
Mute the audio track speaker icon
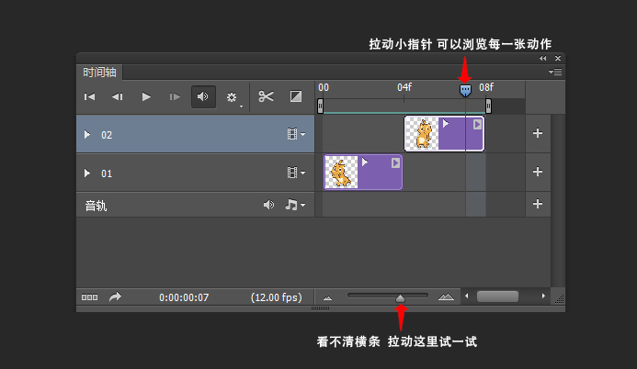click(268, 205)
